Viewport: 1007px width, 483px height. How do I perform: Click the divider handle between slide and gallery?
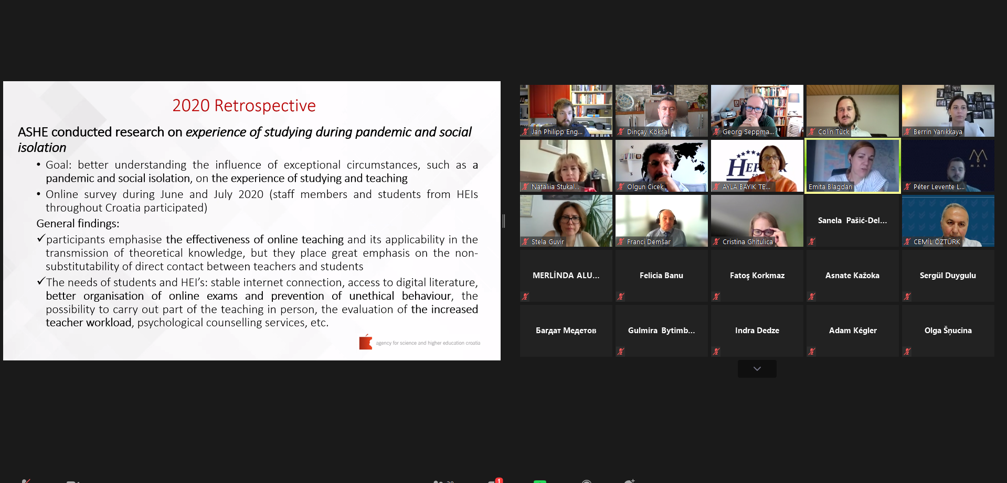pos(504,221)
